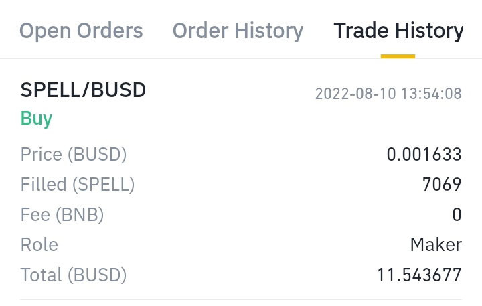Image resolution: width=482 pixels, height=306 pixels.
Task: Click the Total (BUSD) label
Action: tap(74, 275)
